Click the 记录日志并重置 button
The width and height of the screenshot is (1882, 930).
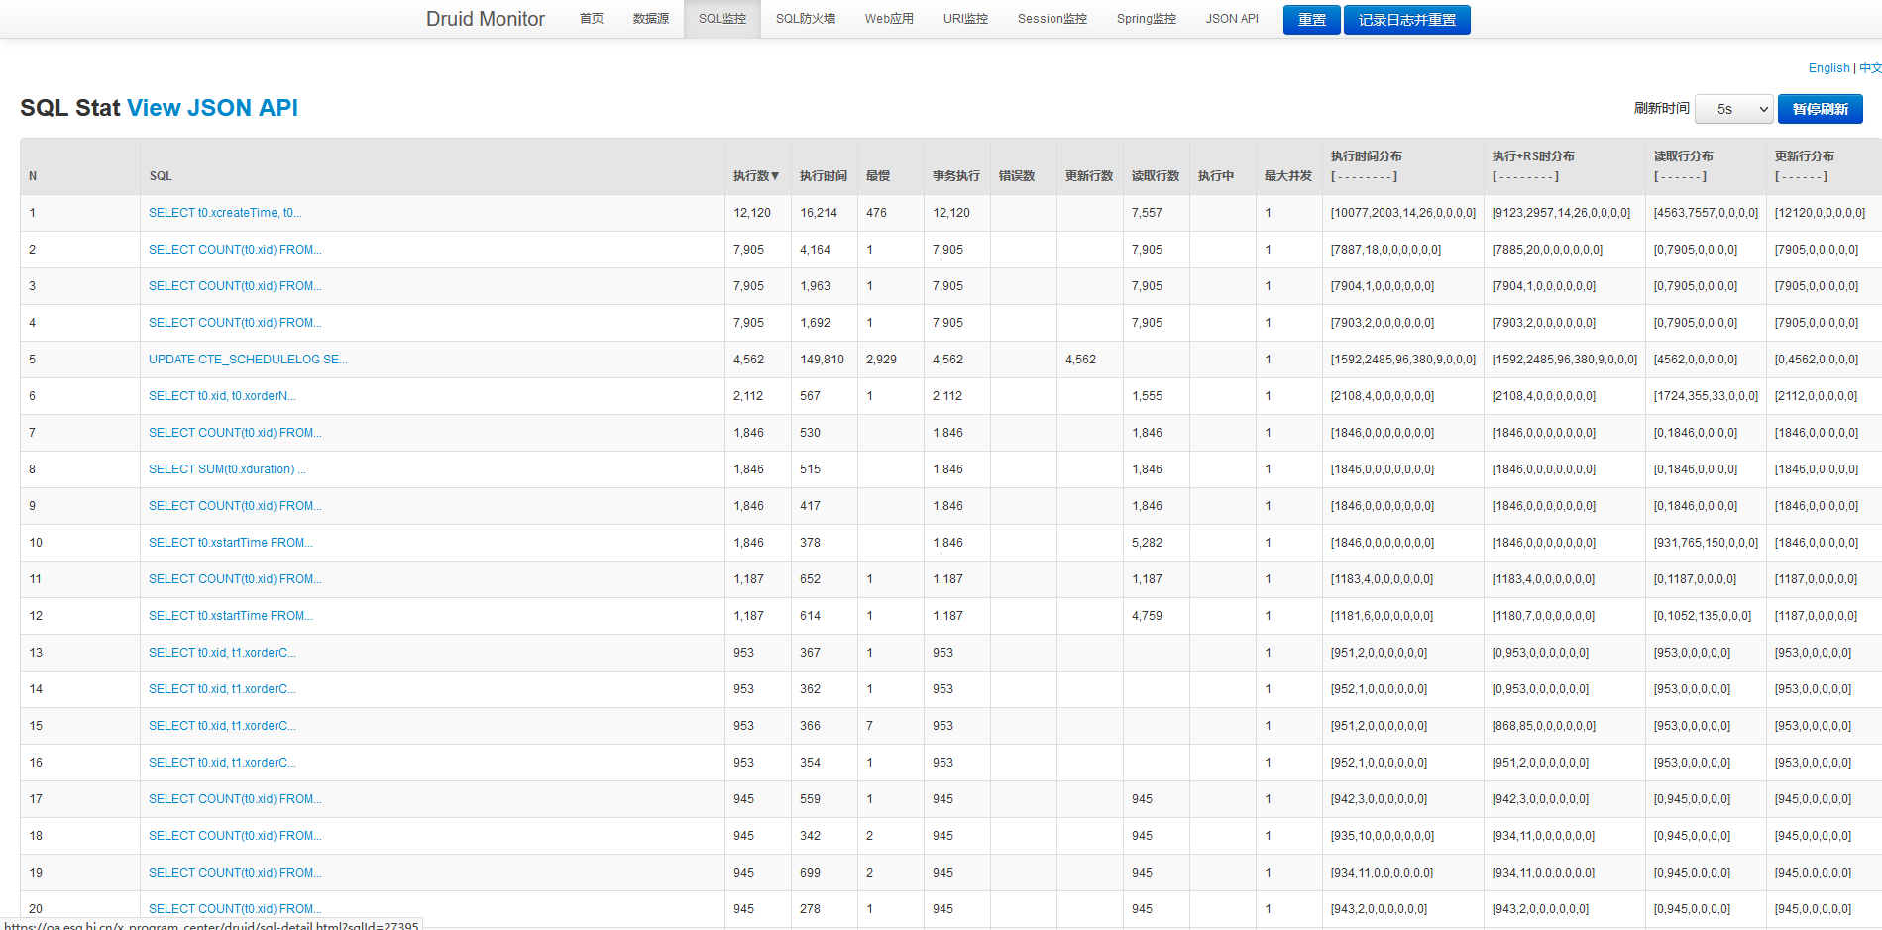[1405, 20]
